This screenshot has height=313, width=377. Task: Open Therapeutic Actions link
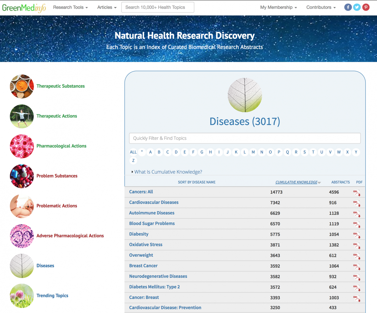57,116
